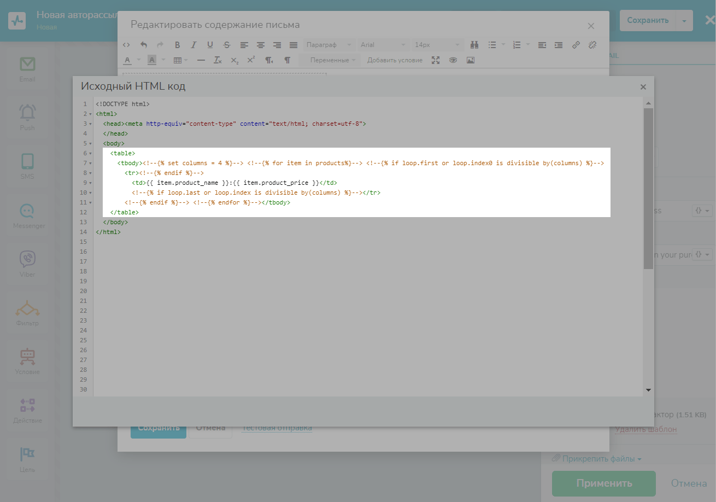The image size is (716, 502).
Task: Click Добавить условие in the toolbar
Action: (395, 60)
